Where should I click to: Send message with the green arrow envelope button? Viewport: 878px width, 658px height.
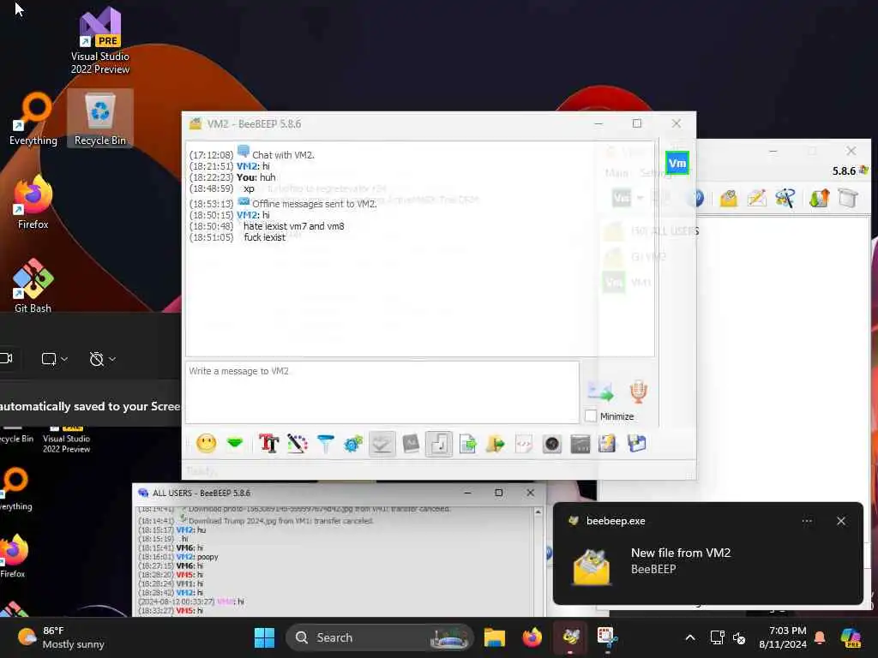tap(601, 391)
